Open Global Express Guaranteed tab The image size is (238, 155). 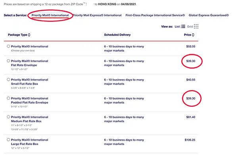pyautogui.click(x=209, y=15)
